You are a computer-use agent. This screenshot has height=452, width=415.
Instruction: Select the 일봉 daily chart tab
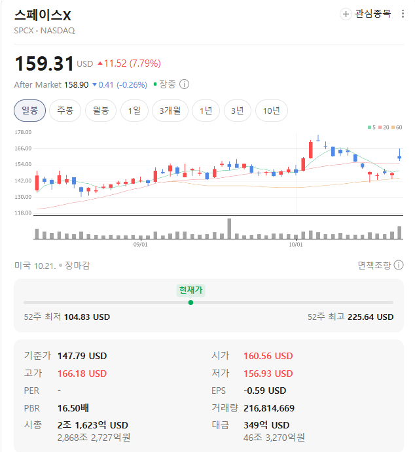[x=29, y=111]
